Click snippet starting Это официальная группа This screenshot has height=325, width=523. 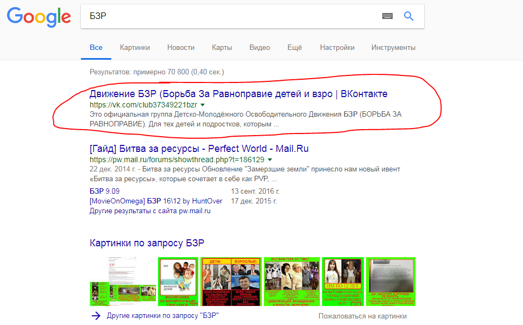(245, 119)
